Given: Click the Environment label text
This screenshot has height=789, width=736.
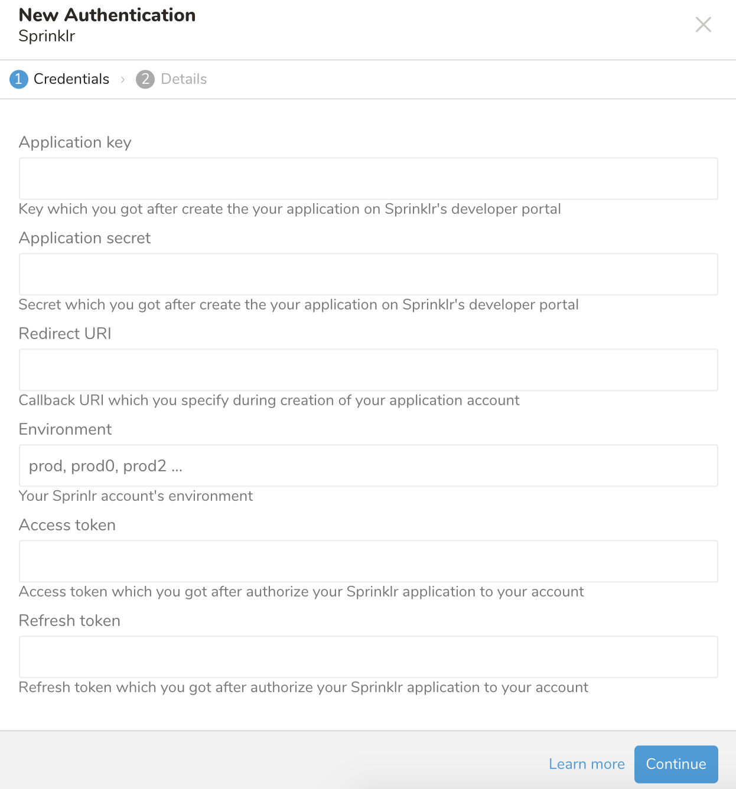Looking at the screenshot, I should [65, 429].
